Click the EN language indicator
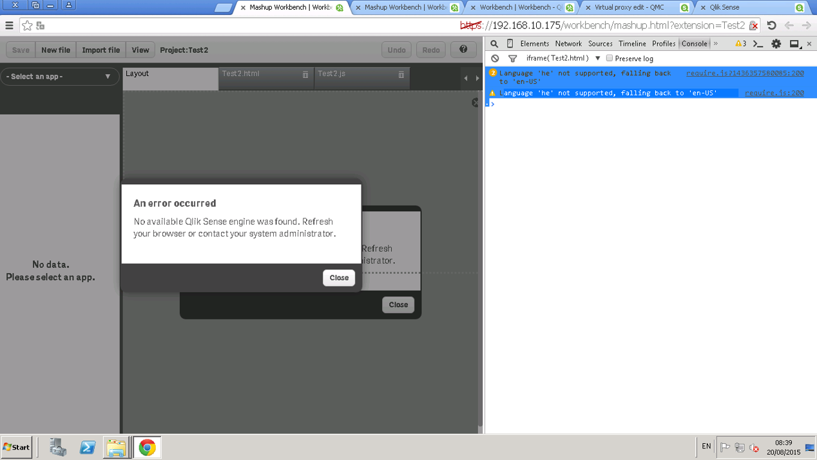 706,446
